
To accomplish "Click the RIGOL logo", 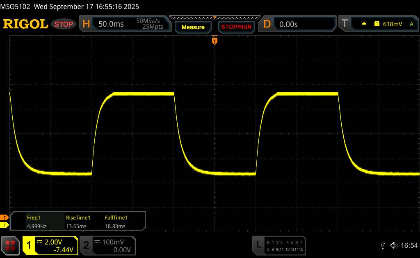I will pyautogui.click(x=25, y=24).
